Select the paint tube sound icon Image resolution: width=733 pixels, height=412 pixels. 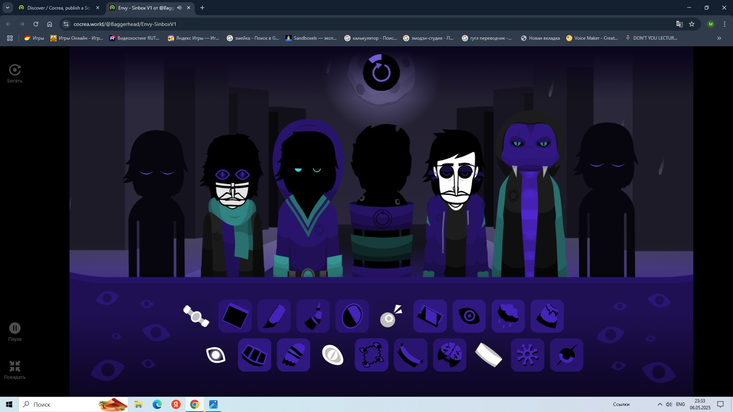[x=313, y=316]
